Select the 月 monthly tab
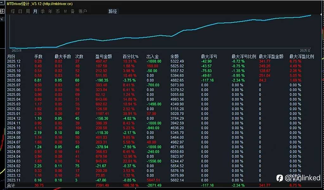324x190 pixels. (x=35, y=11)
